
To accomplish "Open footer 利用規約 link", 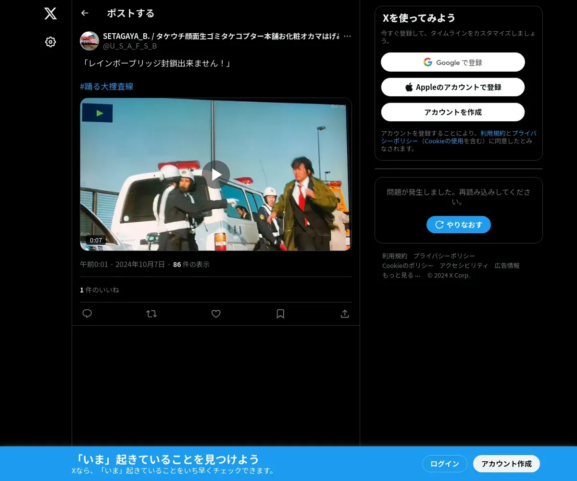I will point(395,256).
